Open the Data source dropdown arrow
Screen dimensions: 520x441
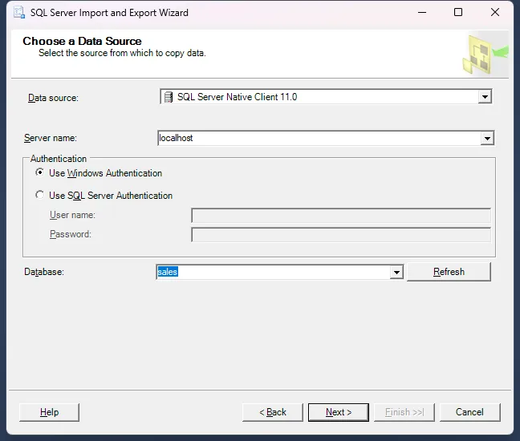(484, 97)
